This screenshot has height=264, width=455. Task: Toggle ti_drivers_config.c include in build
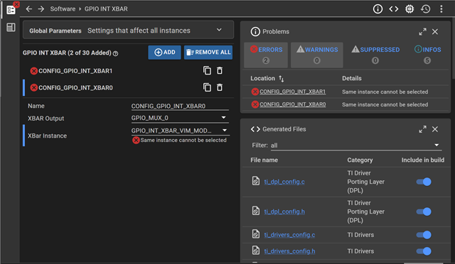[424, 235]
